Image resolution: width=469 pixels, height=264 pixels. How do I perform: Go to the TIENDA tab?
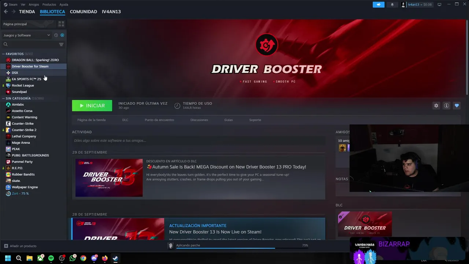click(27, 12)
